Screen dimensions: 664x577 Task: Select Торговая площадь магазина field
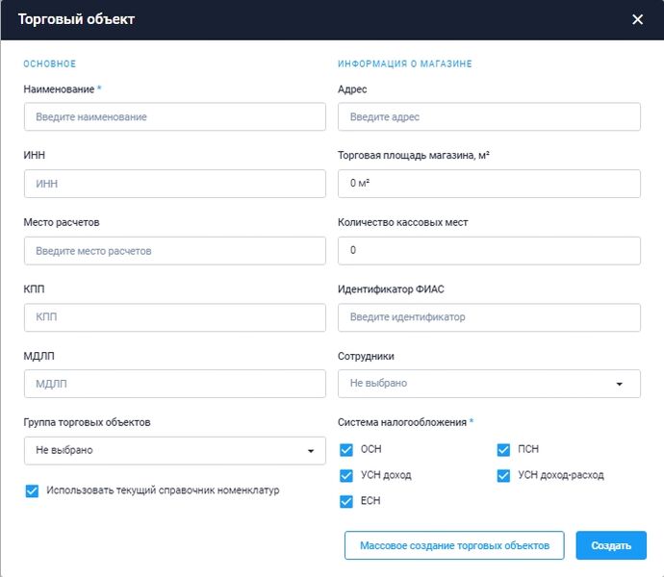click(489, 184)
